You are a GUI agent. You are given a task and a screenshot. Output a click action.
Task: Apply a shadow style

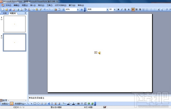click(89, 103)
